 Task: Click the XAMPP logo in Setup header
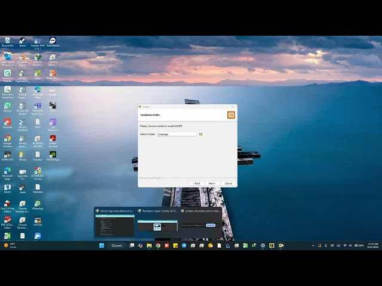click(231, 115)
